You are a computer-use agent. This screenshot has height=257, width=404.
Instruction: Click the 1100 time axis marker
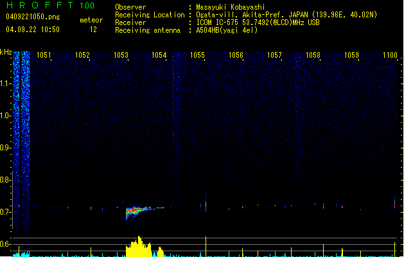pos(390,55)
